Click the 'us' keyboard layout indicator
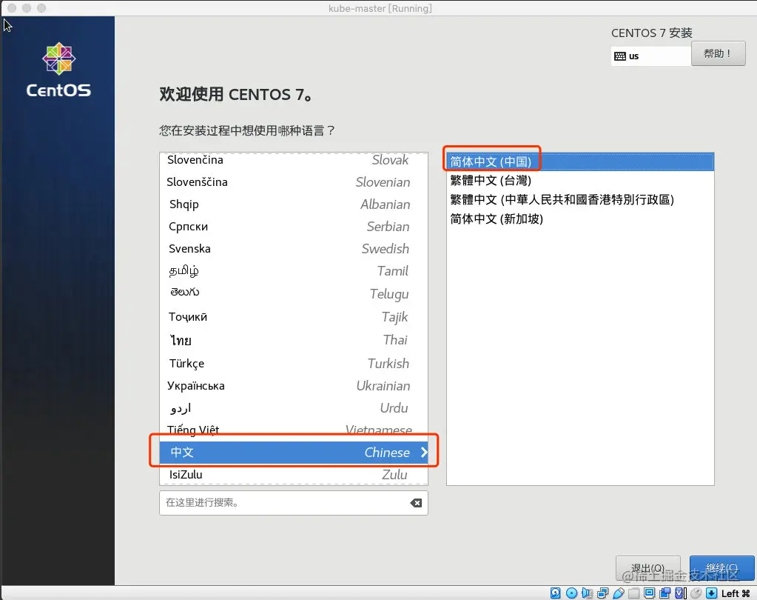Screen dimensions: 757x600 (650, 56)
